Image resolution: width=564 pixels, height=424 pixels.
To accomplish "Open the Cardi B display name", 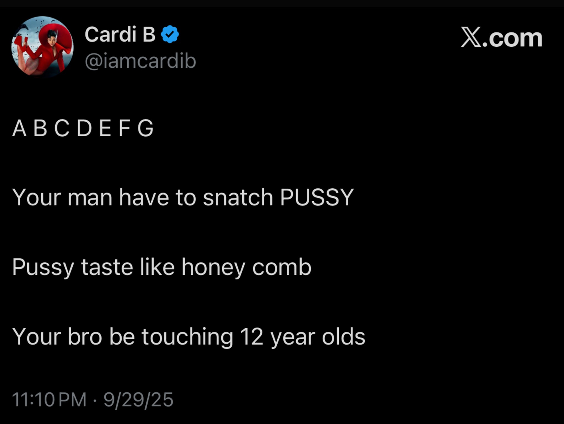I will tap(120, 34).
